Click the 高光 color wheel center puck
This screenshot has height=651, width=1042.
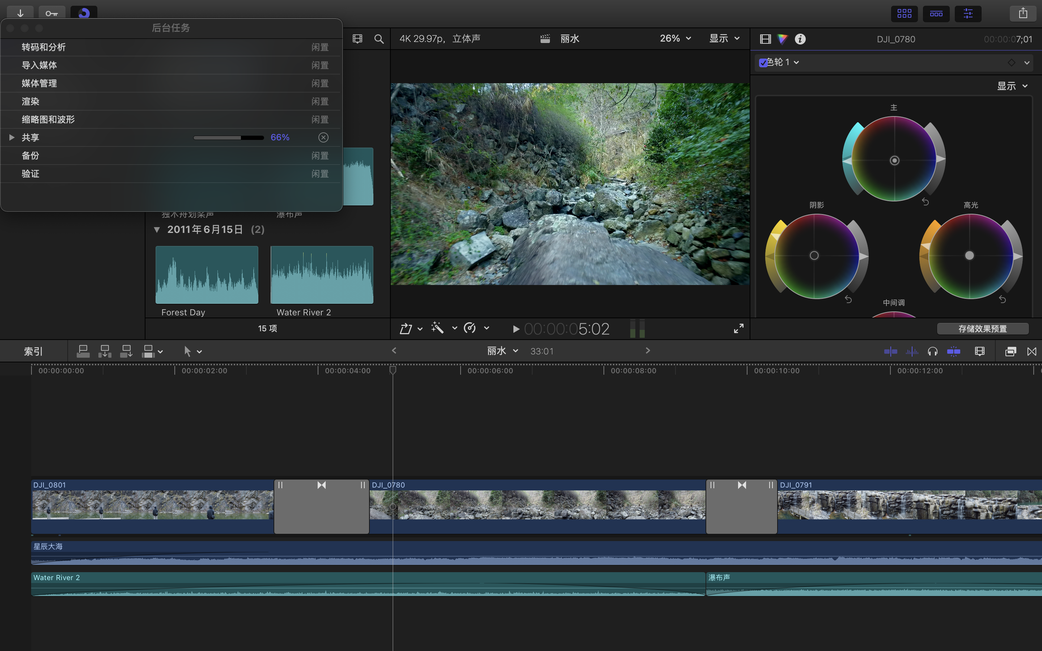click(x=969, y=256)
